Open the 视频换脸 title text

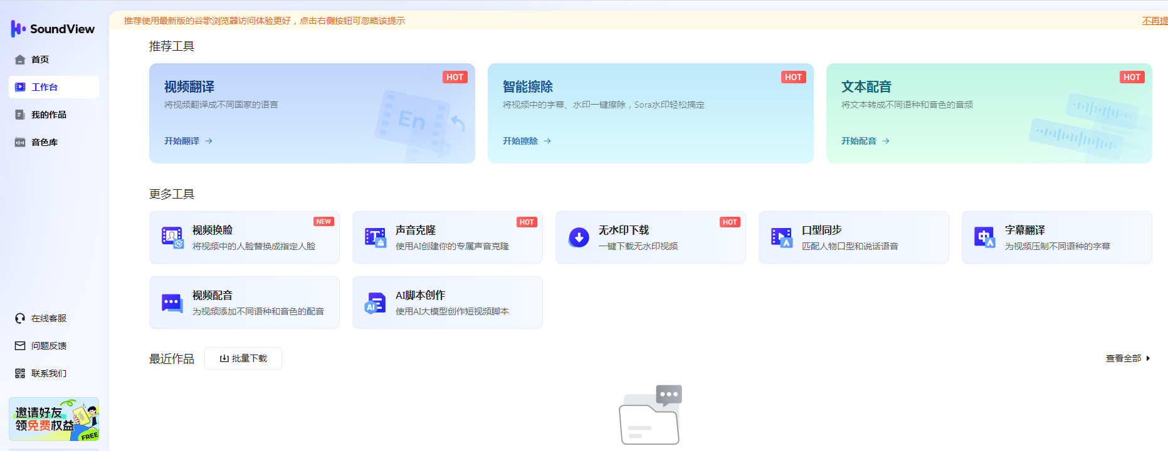[x=213, y=230]
